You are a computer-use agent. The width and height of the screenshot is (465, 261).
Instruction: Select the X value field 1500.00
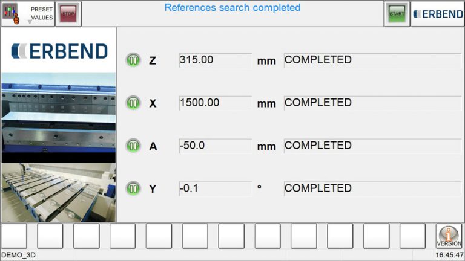point(215,103)
